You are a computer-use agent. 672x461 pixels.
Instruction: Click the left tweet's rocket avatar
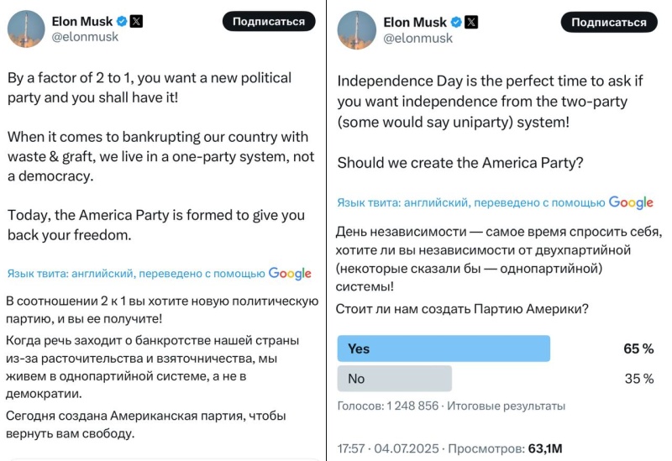point(25,29)
